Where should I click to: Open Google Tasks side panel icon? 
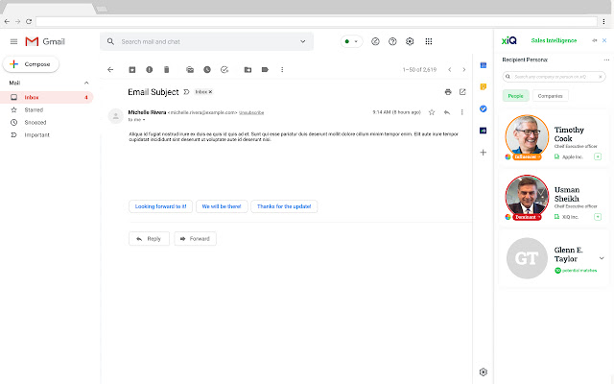coord(484,108)
